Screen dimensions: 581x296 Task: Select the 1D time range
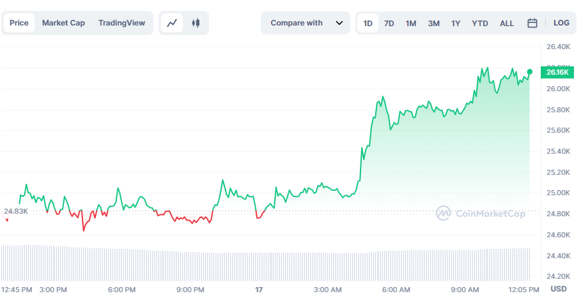click(x=368, y=23)
